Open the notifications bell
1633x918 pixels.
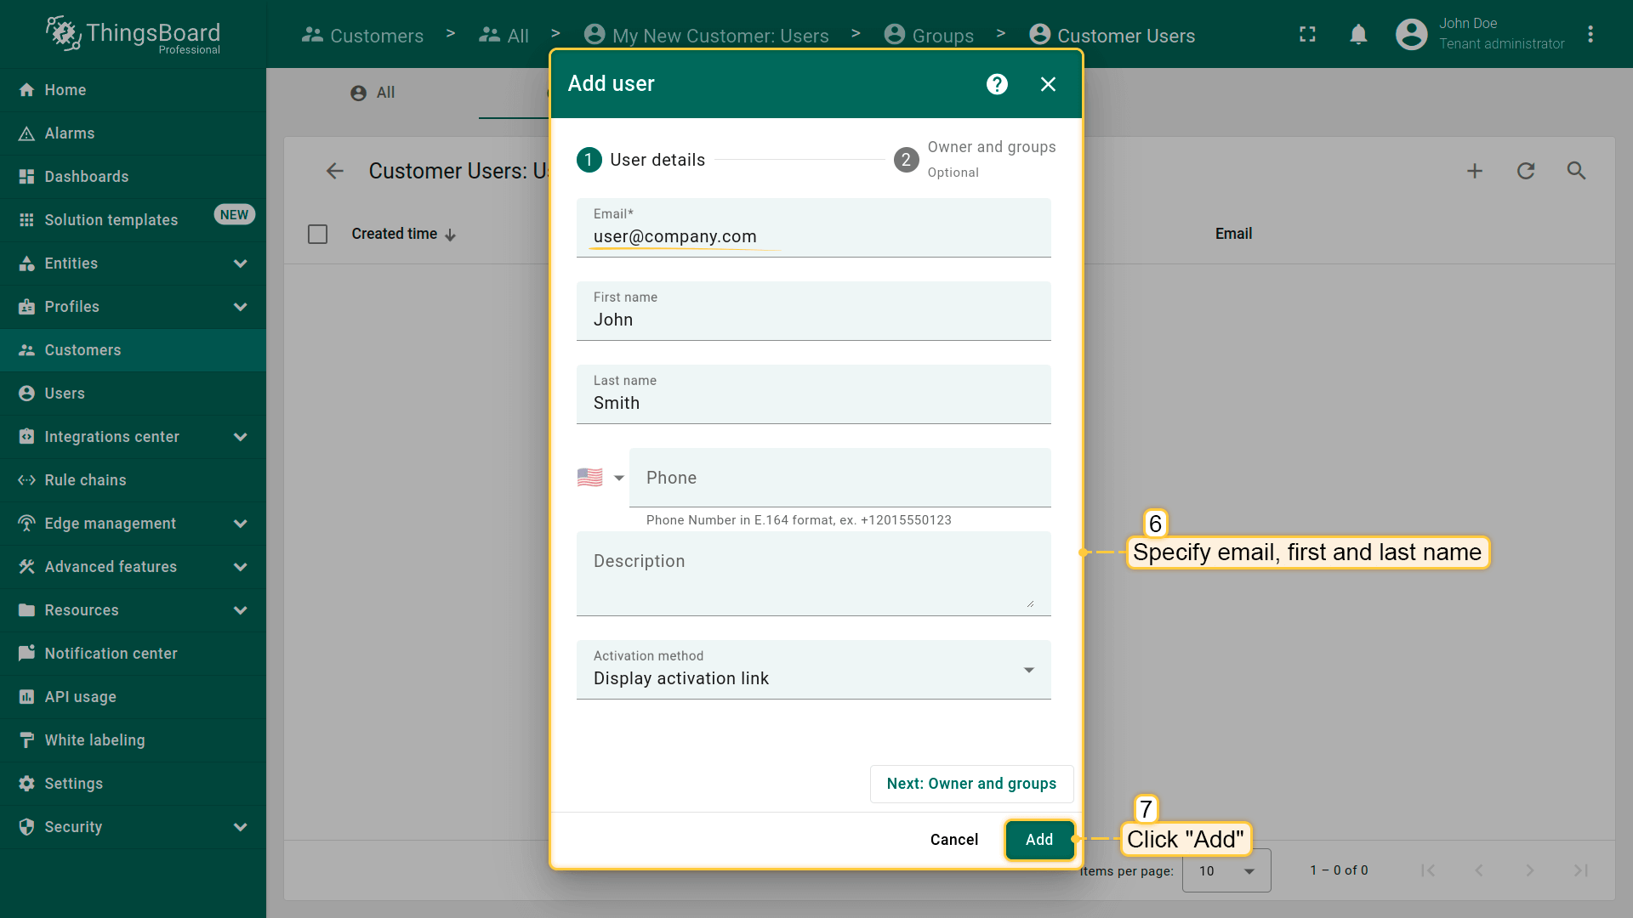pyautogui.click(x=1358, y=35)
